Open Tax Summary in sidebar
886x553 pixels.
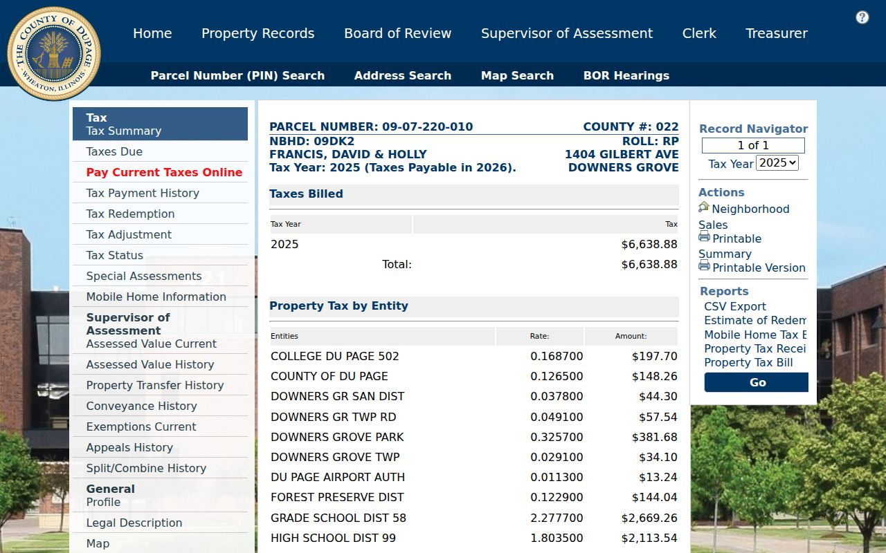click(x=124, y=131)
